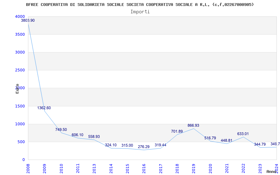Click the chart title with BFREE COOPERATIVA
Viewport: 280px width, 175px height.
[140, 5]
